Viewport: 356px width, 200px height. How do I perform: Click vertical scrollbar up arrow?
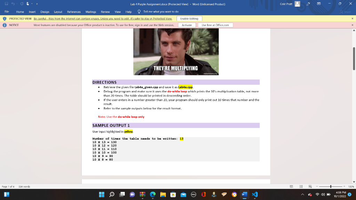pyautogui.click(x=354, y=31)
